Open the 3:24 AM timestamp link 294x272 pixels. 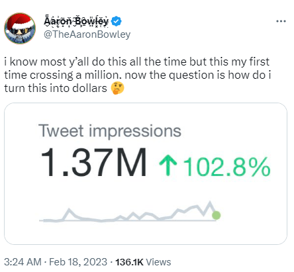23,262
